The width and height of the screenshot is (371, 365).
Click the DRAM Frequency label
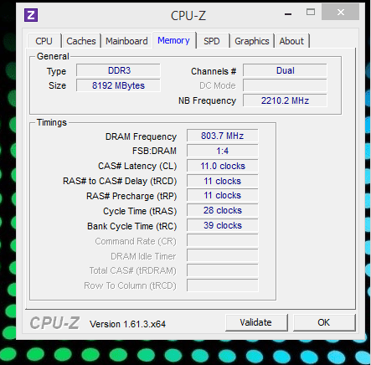coord(141,136)
